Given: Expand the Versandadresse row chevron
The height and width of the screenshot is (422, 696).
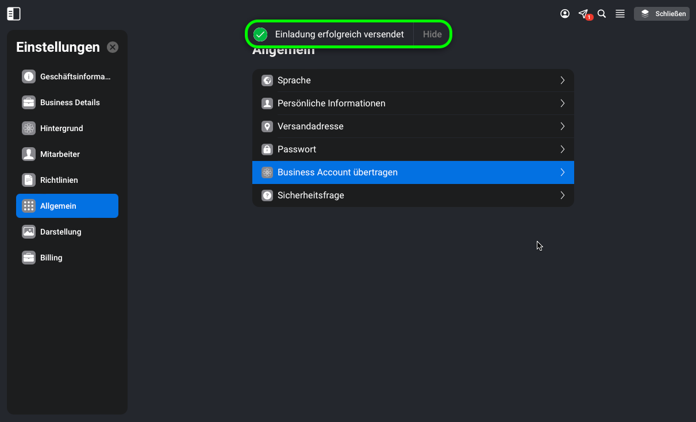Looking at the screenshot, I should pyautogui.click(x=563, y=126).
